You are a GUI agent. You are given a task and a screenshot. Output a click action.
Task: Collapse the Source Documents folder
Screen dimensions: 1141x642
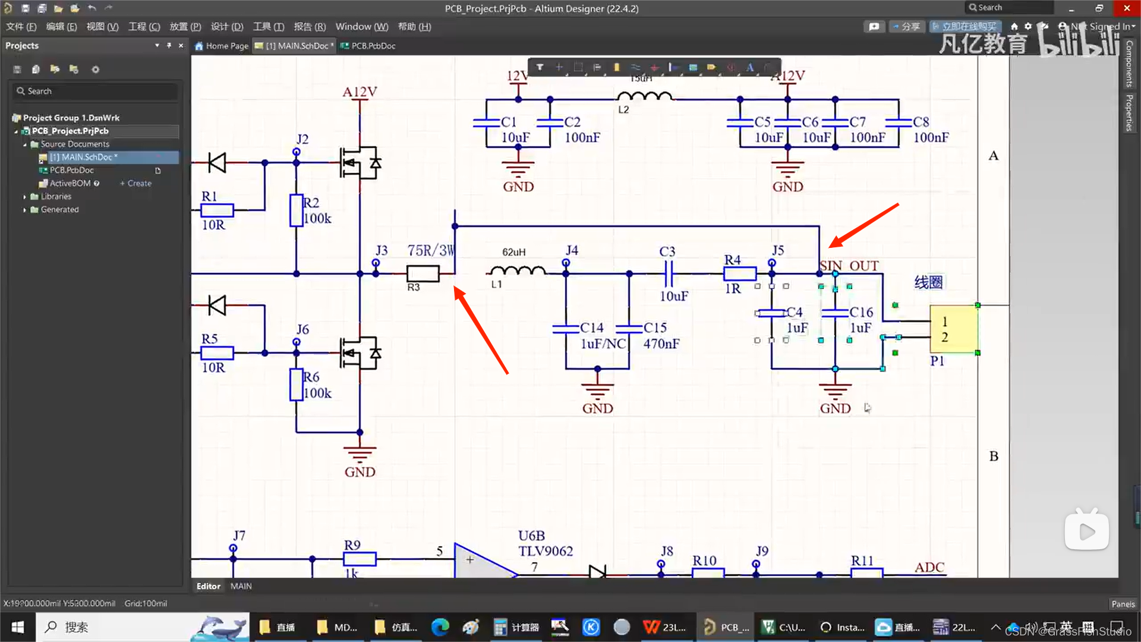click(x=25, y=144)
